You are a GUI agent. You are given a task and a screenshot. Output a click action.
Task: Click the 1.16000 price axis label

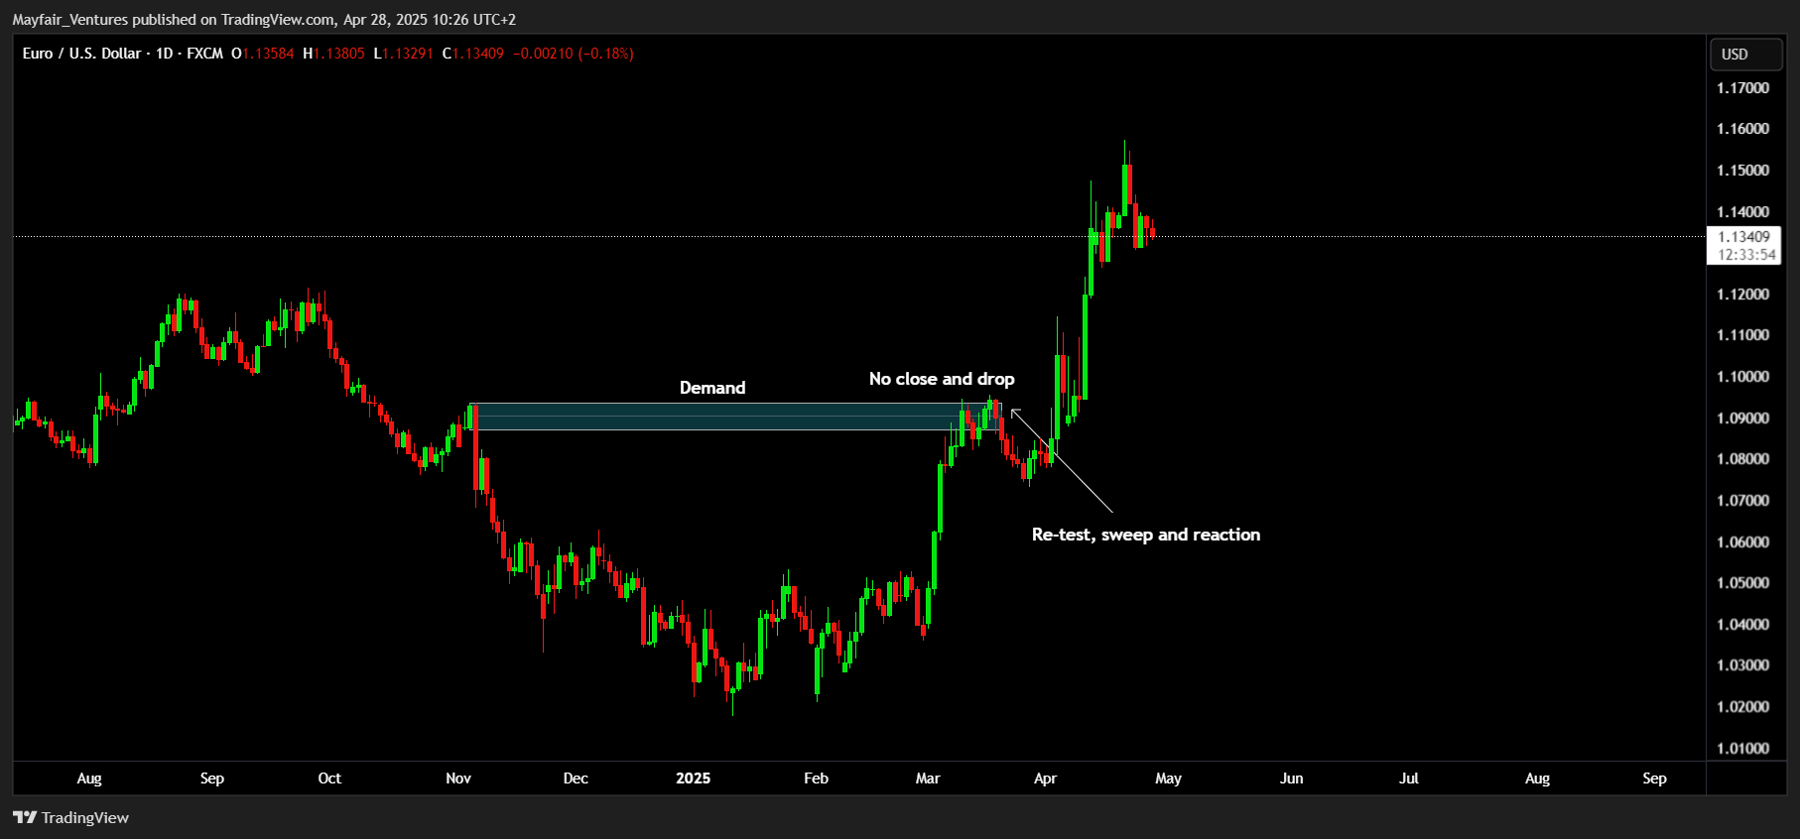click(x=1743, y=129)
